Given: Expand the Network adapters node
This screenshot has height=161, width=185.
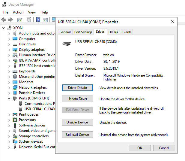Looking at the screenshot, I should click(x=9, y=88).
